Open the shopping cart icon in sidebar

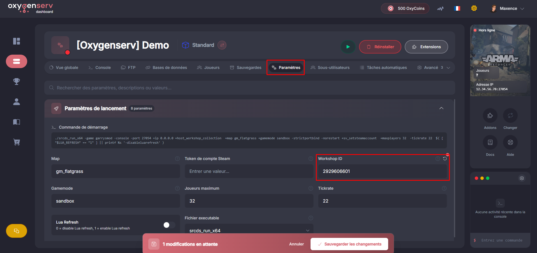[x=17, y=142]
